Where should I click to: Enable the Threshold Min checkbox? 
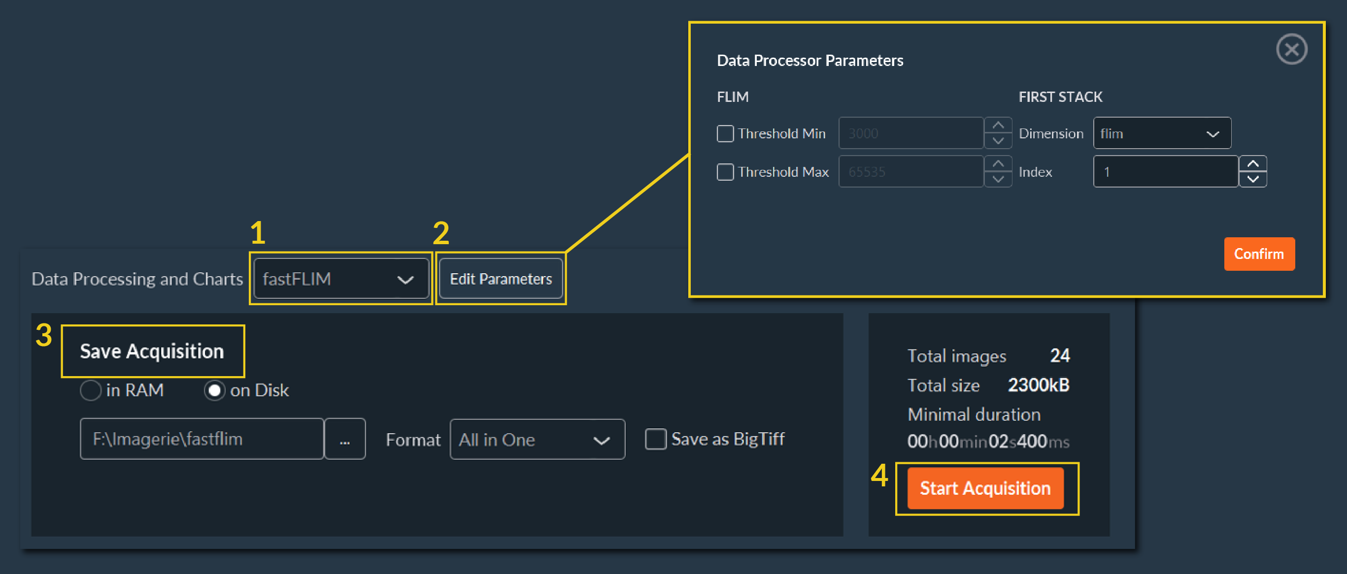[x=725, y=134]
